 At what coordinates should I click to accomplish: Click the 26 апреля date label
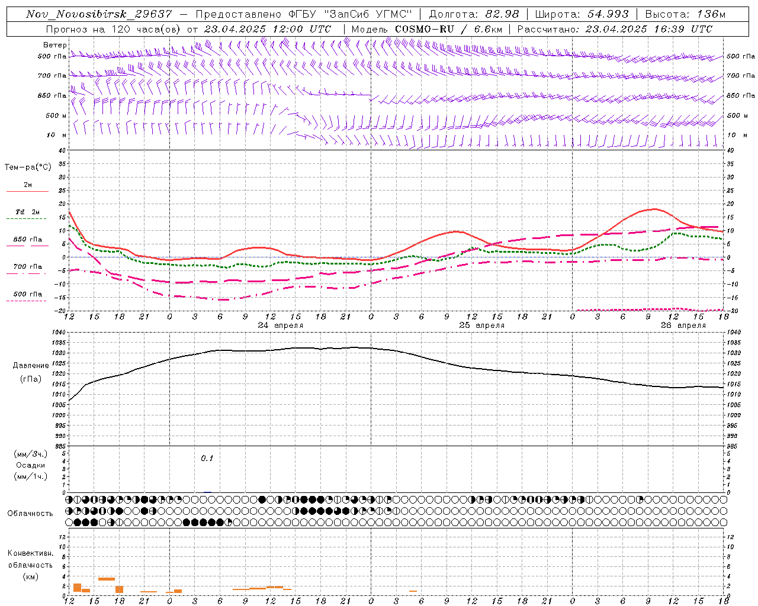683,325
